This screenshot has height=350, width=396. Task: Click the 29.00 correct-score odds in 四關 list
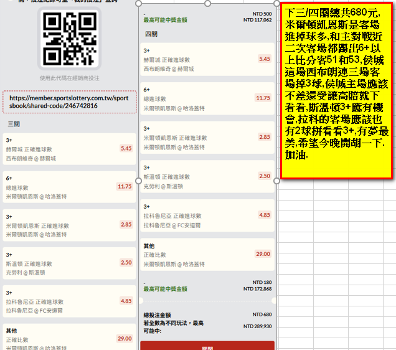tap(263, 253)
